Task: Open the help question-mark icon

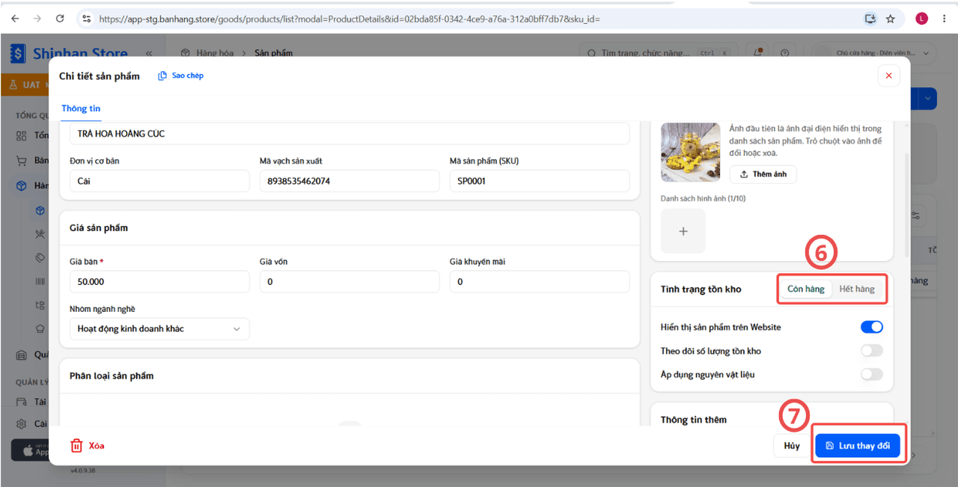Action: [x=784, y=53]
